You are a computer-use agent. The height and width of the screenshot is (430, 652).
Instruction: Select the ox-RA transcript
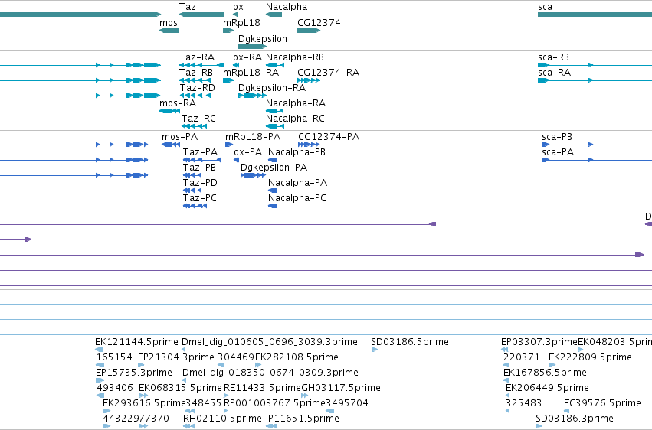coord(236,65)
